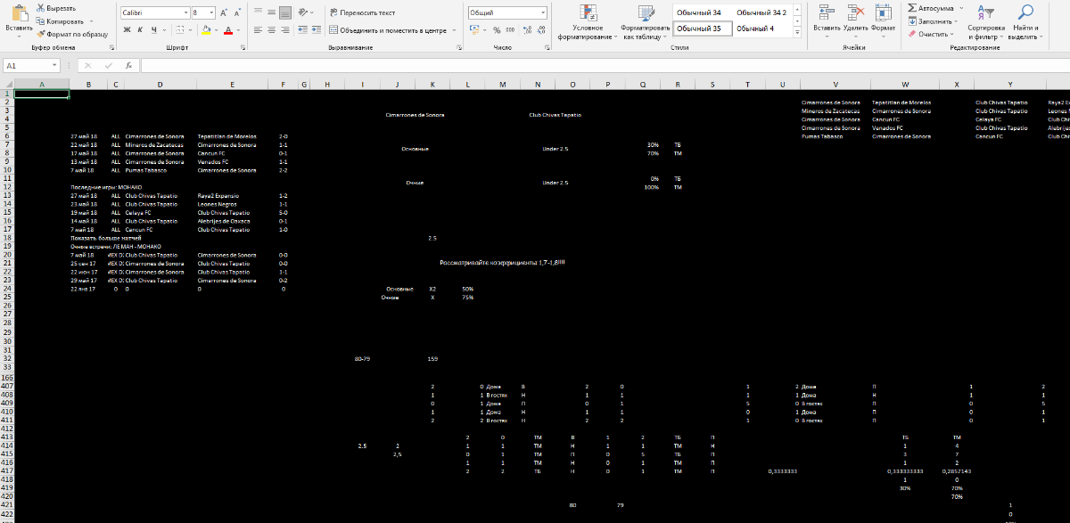Toggle Wrap Text (Переносить текст)
The height and width of the screenshot is (523, 1070).
[x=361, y=13]
